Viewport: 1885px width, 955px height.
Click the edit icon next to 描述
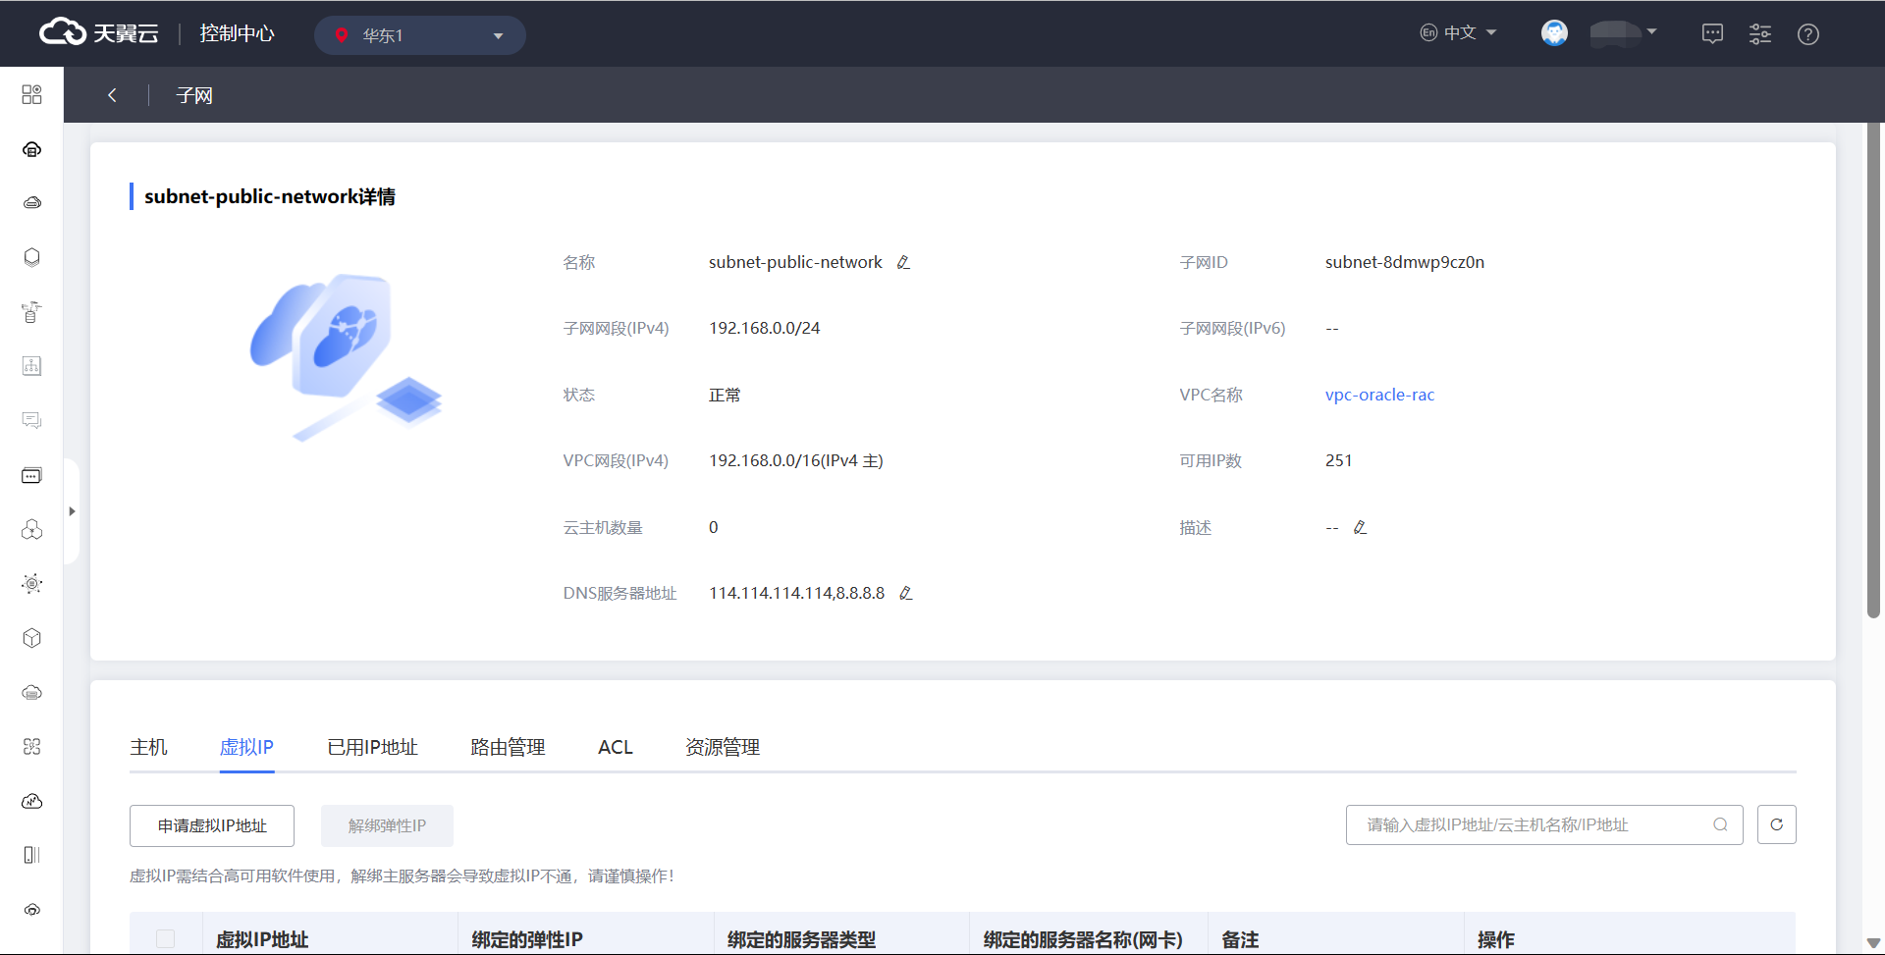(x=1360, y=527)
